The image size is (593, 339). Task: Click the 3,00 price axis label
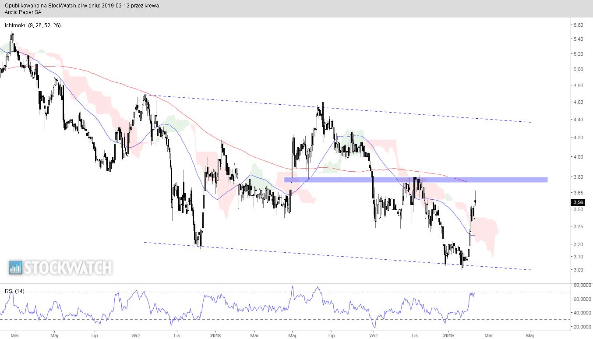(x=579, y=270)
